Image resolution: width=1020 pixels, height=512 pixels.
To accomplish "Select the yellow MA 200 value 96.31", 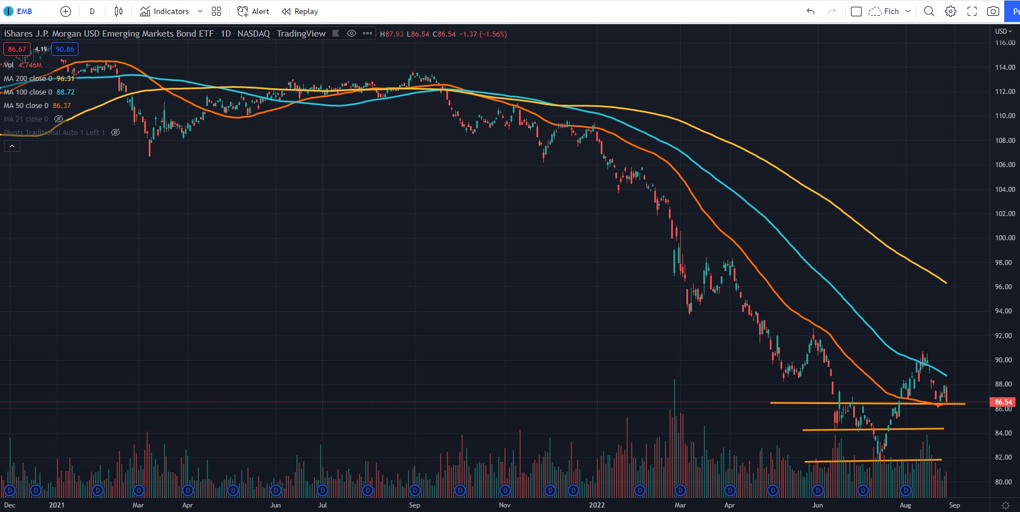I will 65,79.
